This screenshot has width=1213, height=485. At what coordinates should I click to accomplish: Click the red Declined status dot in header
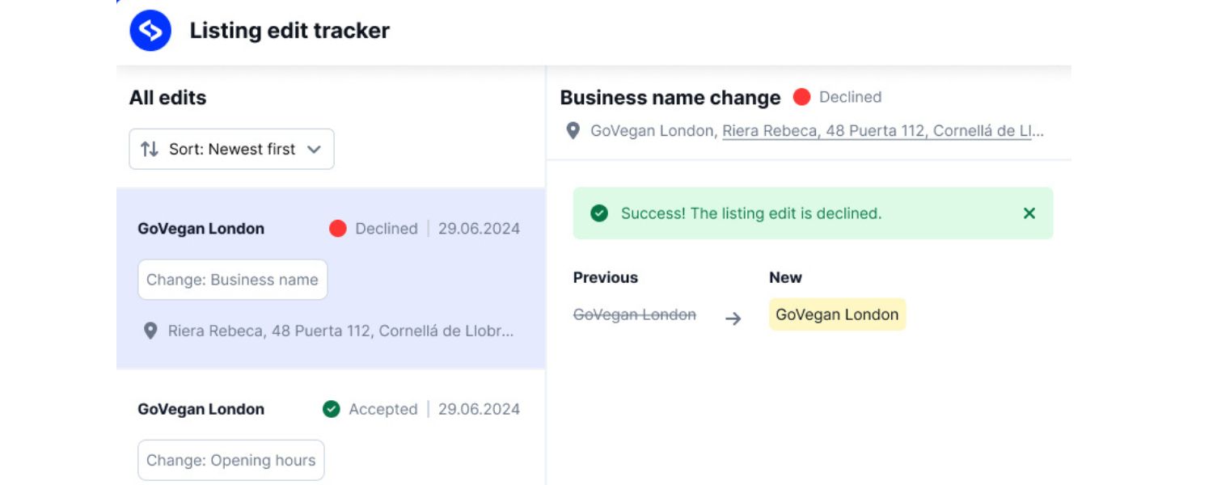coord(801,96)
